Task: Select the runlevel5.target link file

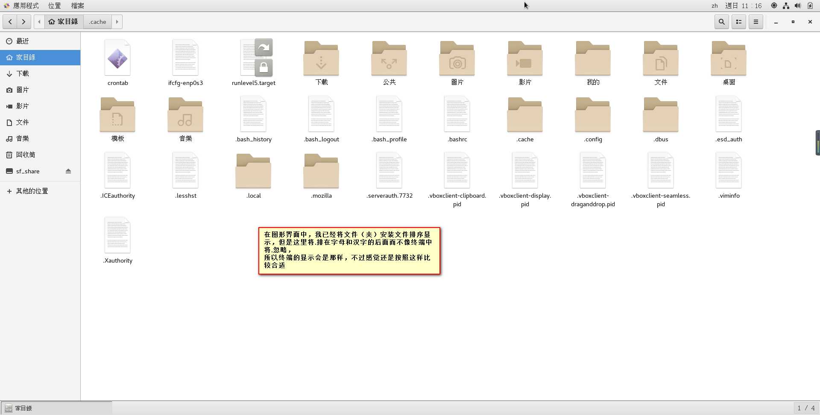Action: (x=254, y=58)
